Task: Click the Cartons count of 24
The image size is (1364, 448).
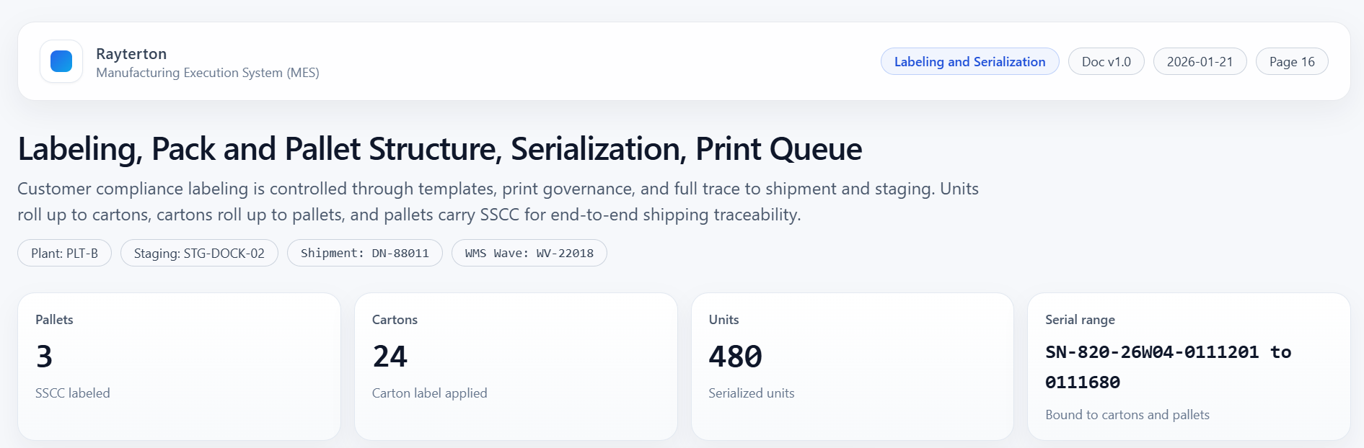Action: (390, 357)
